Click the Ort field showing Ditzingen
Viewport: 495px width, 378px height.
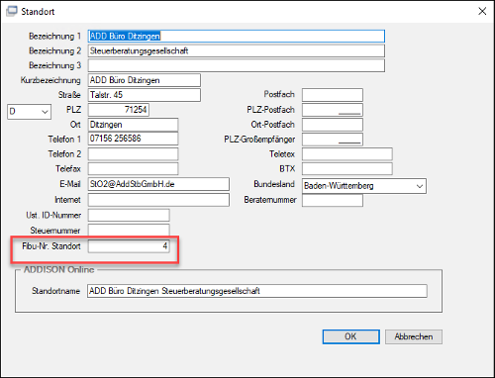coord(133,125)
